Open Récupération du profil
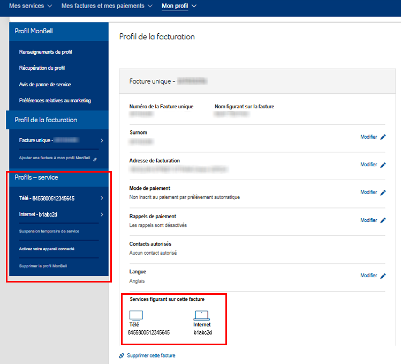This screenshot has width=401, height=364. coord(42,68)
